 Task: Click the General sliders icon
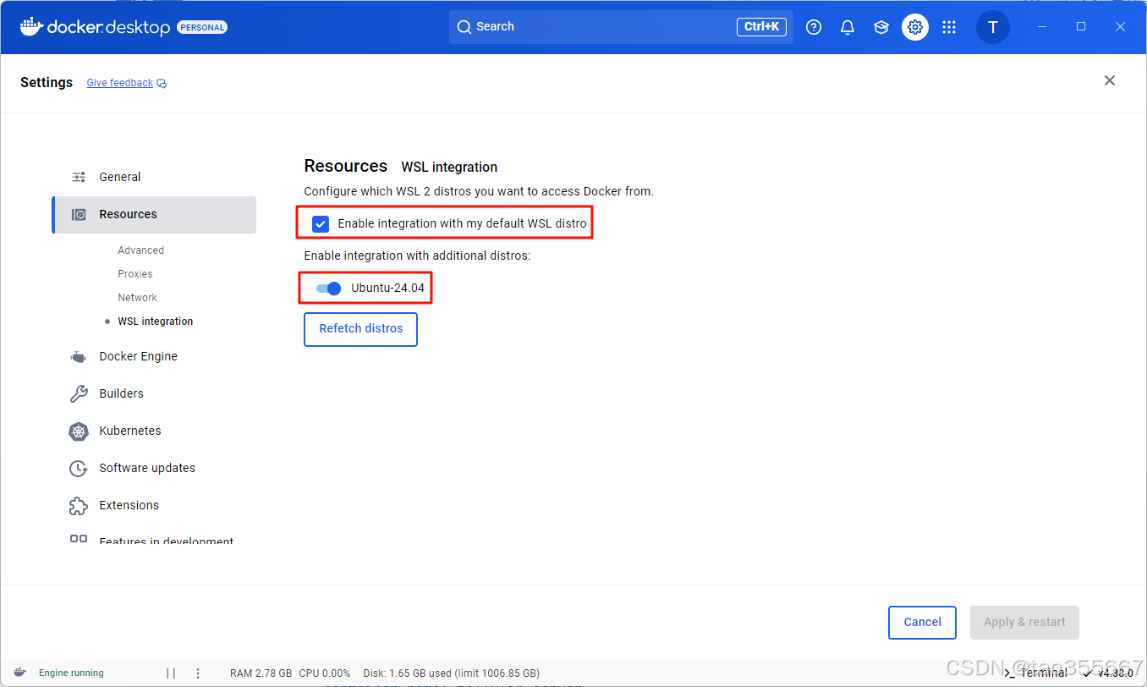79,177
